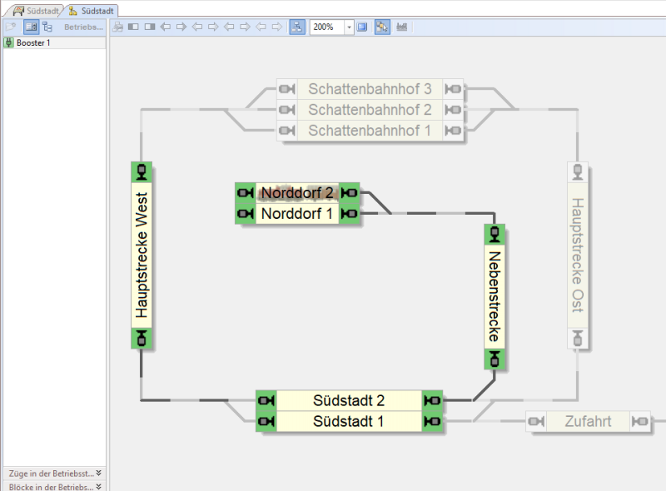The height and width of the screenshot is (491, 666).
Task: Click bottom marker icon of Nebenstrecke block
Action: [x=495, y=358]
